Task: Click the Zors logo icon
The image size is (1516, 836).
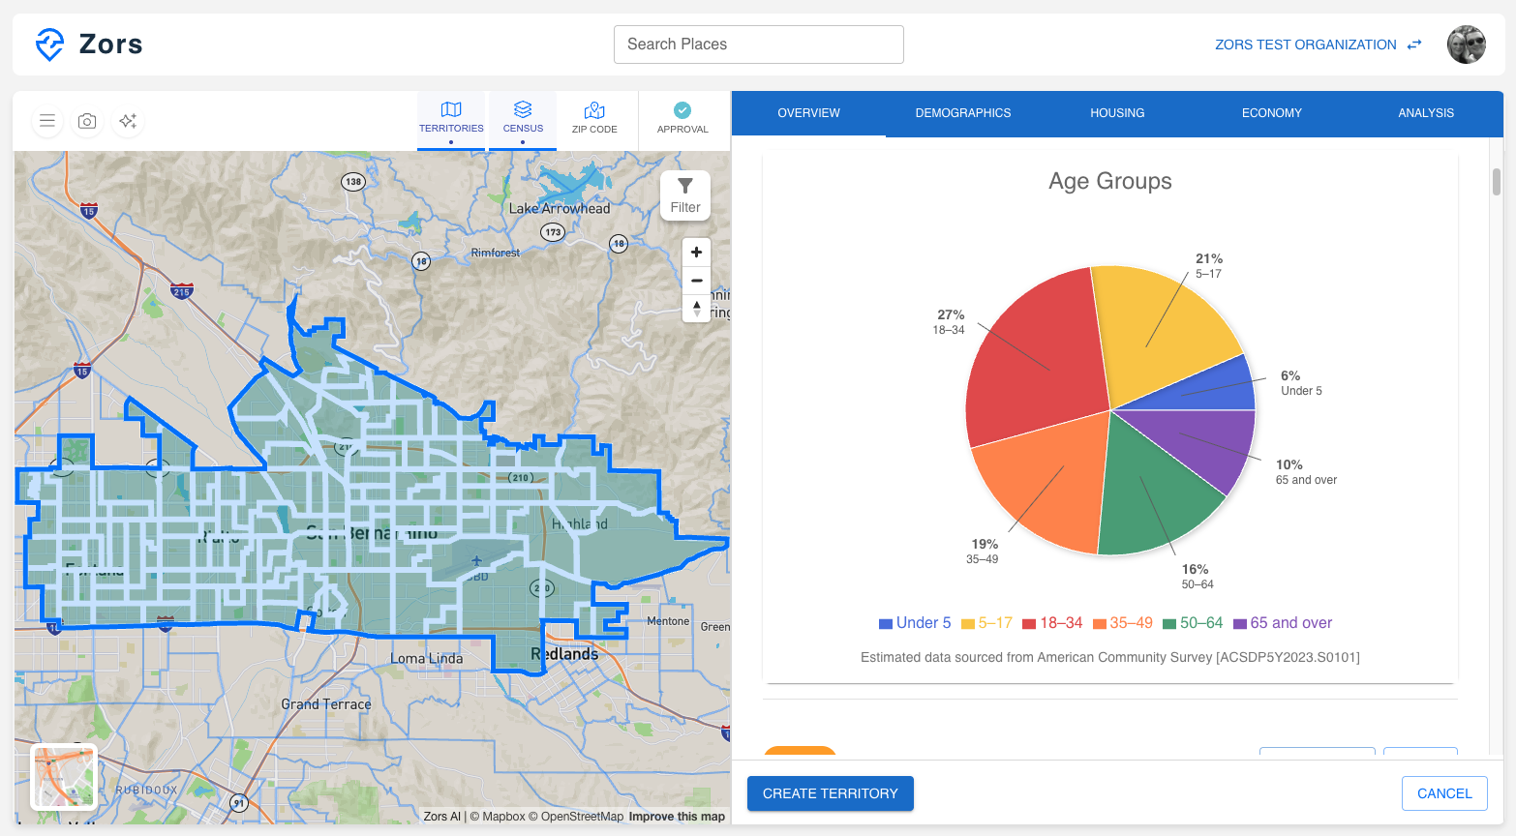Action: tap(47, 44)
